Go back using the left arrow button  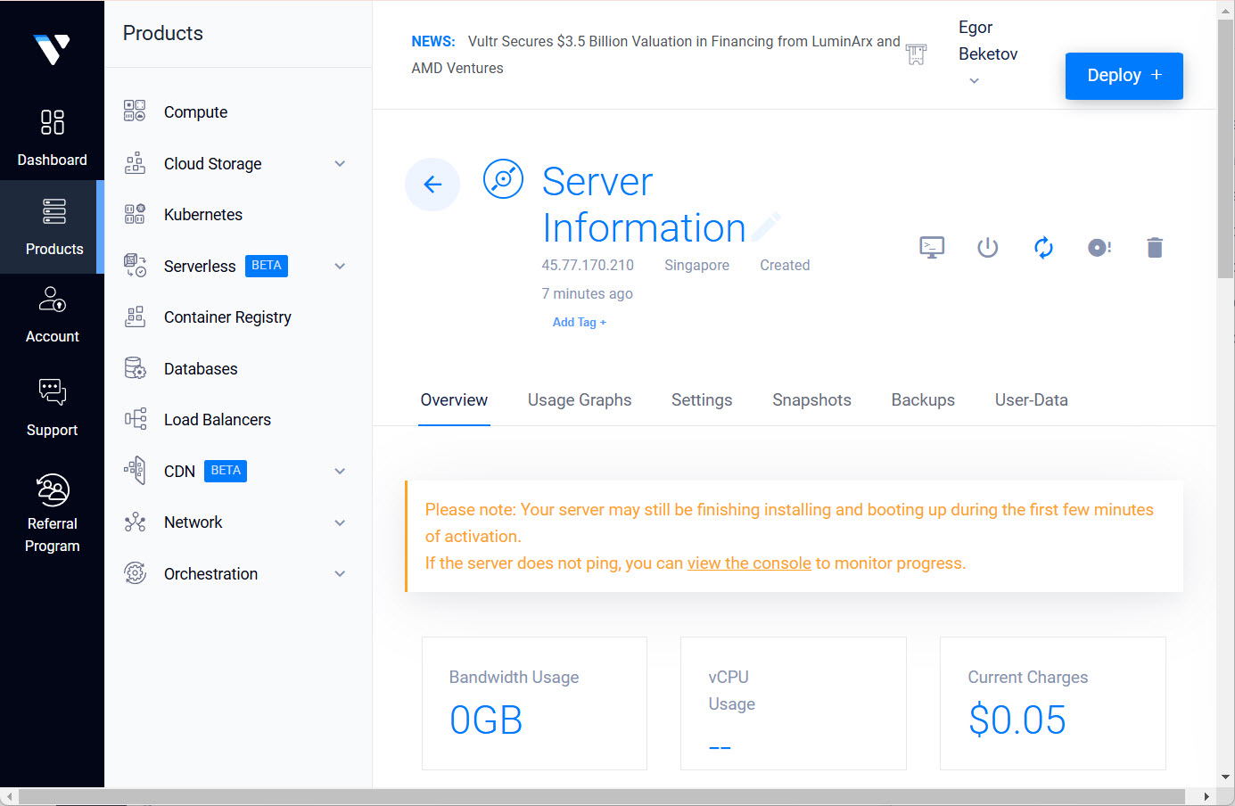tap(432, 185)
